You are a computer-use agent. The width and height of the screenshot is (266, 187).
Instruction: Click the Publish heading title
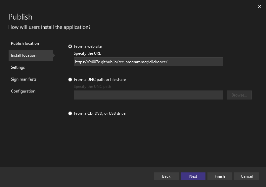tap(20, 17)
